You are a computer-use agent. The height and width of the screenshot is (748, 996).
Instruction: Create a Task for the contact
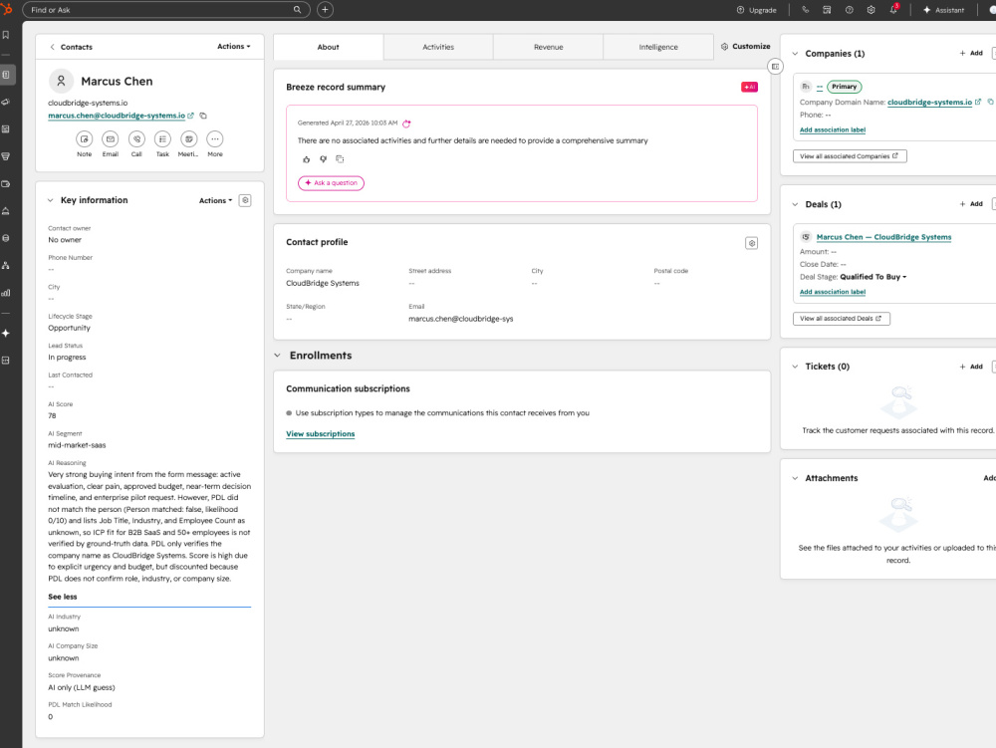[162, 139]
